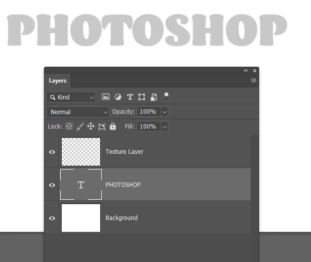
Task: Filter layers by pixel layers icon
Action: 106,97
